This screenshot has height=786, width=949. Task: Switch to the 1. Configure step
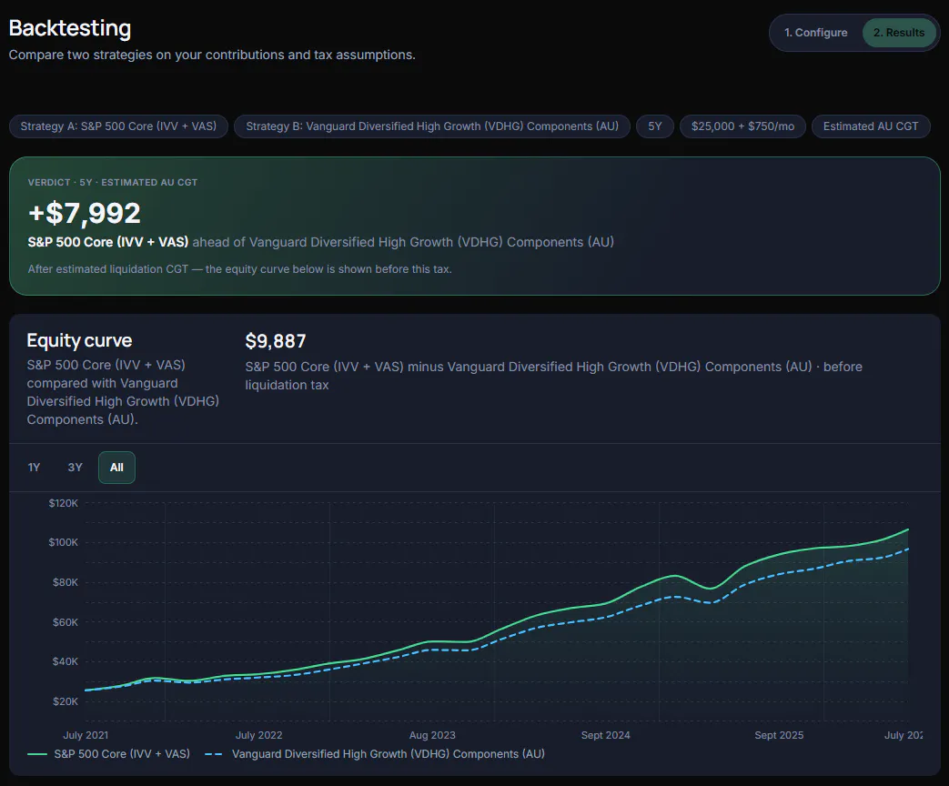pyautogui.click(x=815, y=33)
